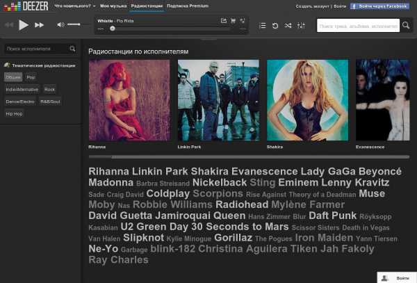Click the track progress slider
The image size is (417, 283).
[170, 29]
